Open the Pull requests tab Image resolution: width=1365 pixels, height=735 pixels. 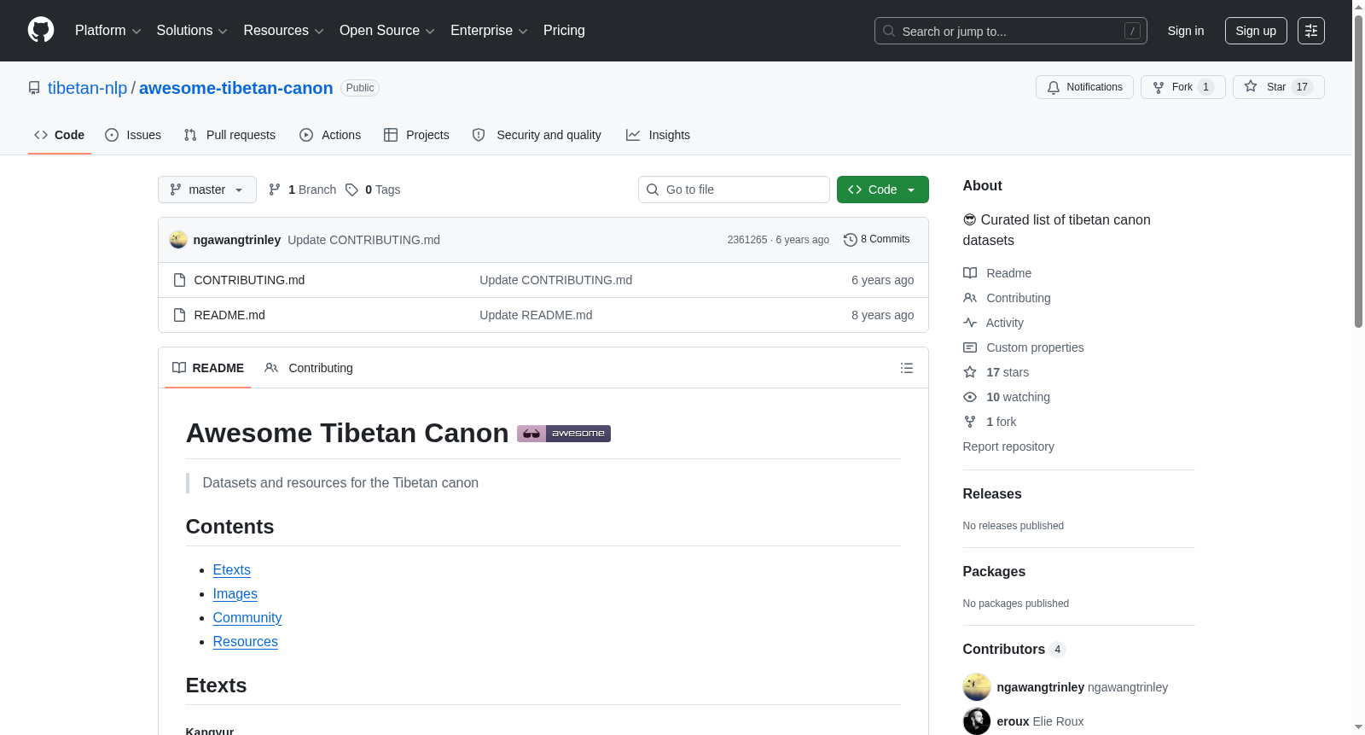click(x=229, y=135)
